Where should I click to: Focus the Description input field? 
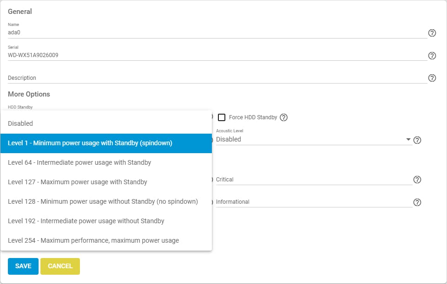(217, 78)
